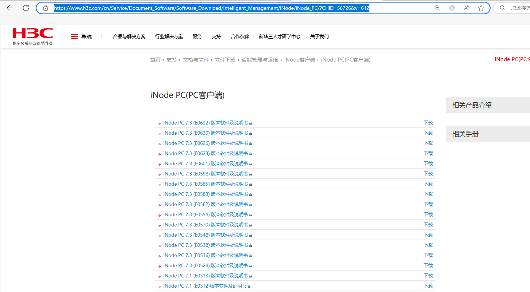Click 下载 for the E0623 version
Screen dimensions: 530x292
click(428, 154)
